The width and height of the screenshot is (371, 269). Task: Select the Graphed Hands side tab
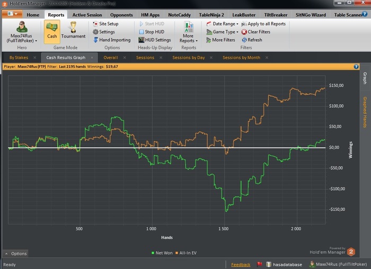(365, 112)
